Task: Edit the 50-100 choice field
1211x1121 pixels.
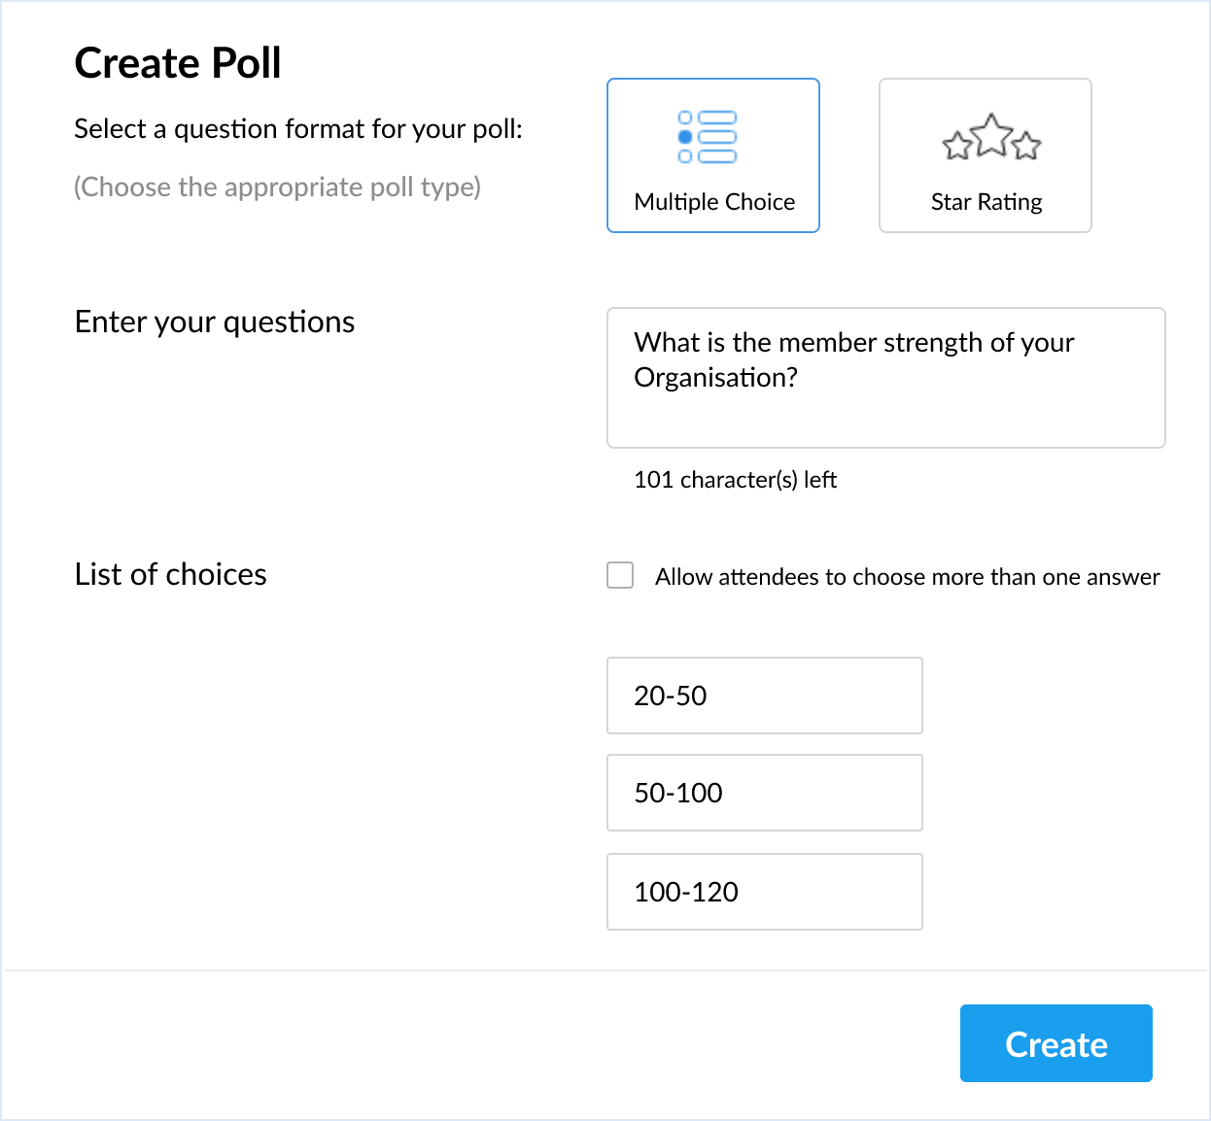Action: click(x=765, y=793)
